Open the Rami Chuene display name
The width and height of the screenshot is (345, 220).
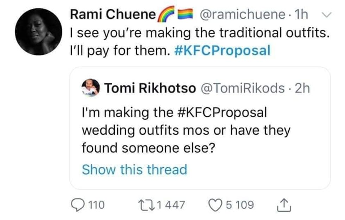113,14
